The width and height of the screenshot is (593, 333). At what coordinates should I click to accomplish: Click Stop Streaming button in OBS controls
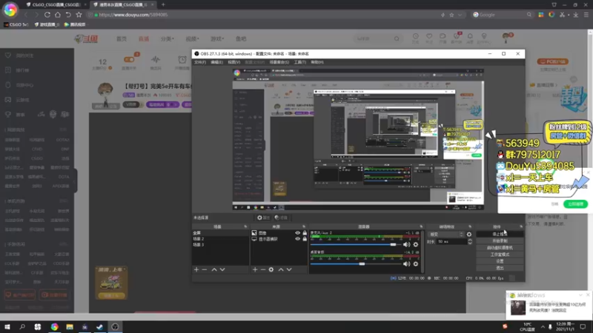tap(500, 234)
